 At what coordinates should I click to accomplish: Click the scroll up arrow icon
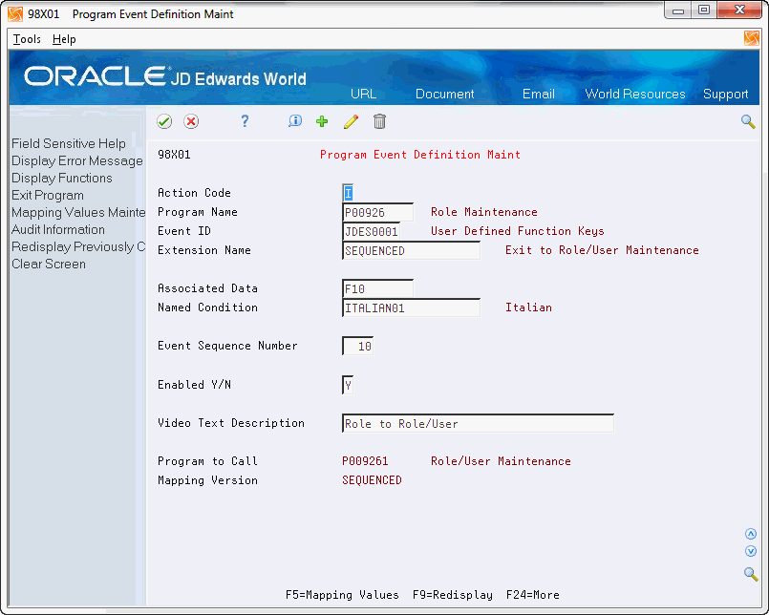click(x=750, y=534)
